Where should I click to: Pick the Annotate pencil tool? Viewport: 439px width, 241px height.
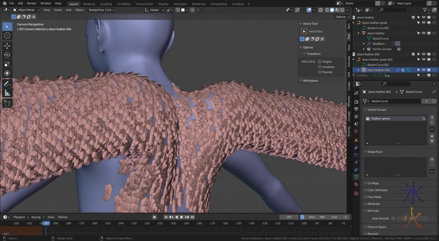[7, 83]
